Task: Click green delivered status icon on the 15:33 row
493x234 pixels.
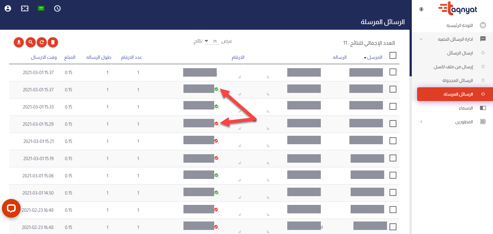Action: (216, 106)
